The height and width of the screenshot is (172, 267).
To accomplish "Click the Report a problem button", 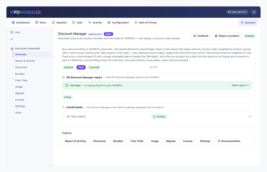I will [227, 36].
